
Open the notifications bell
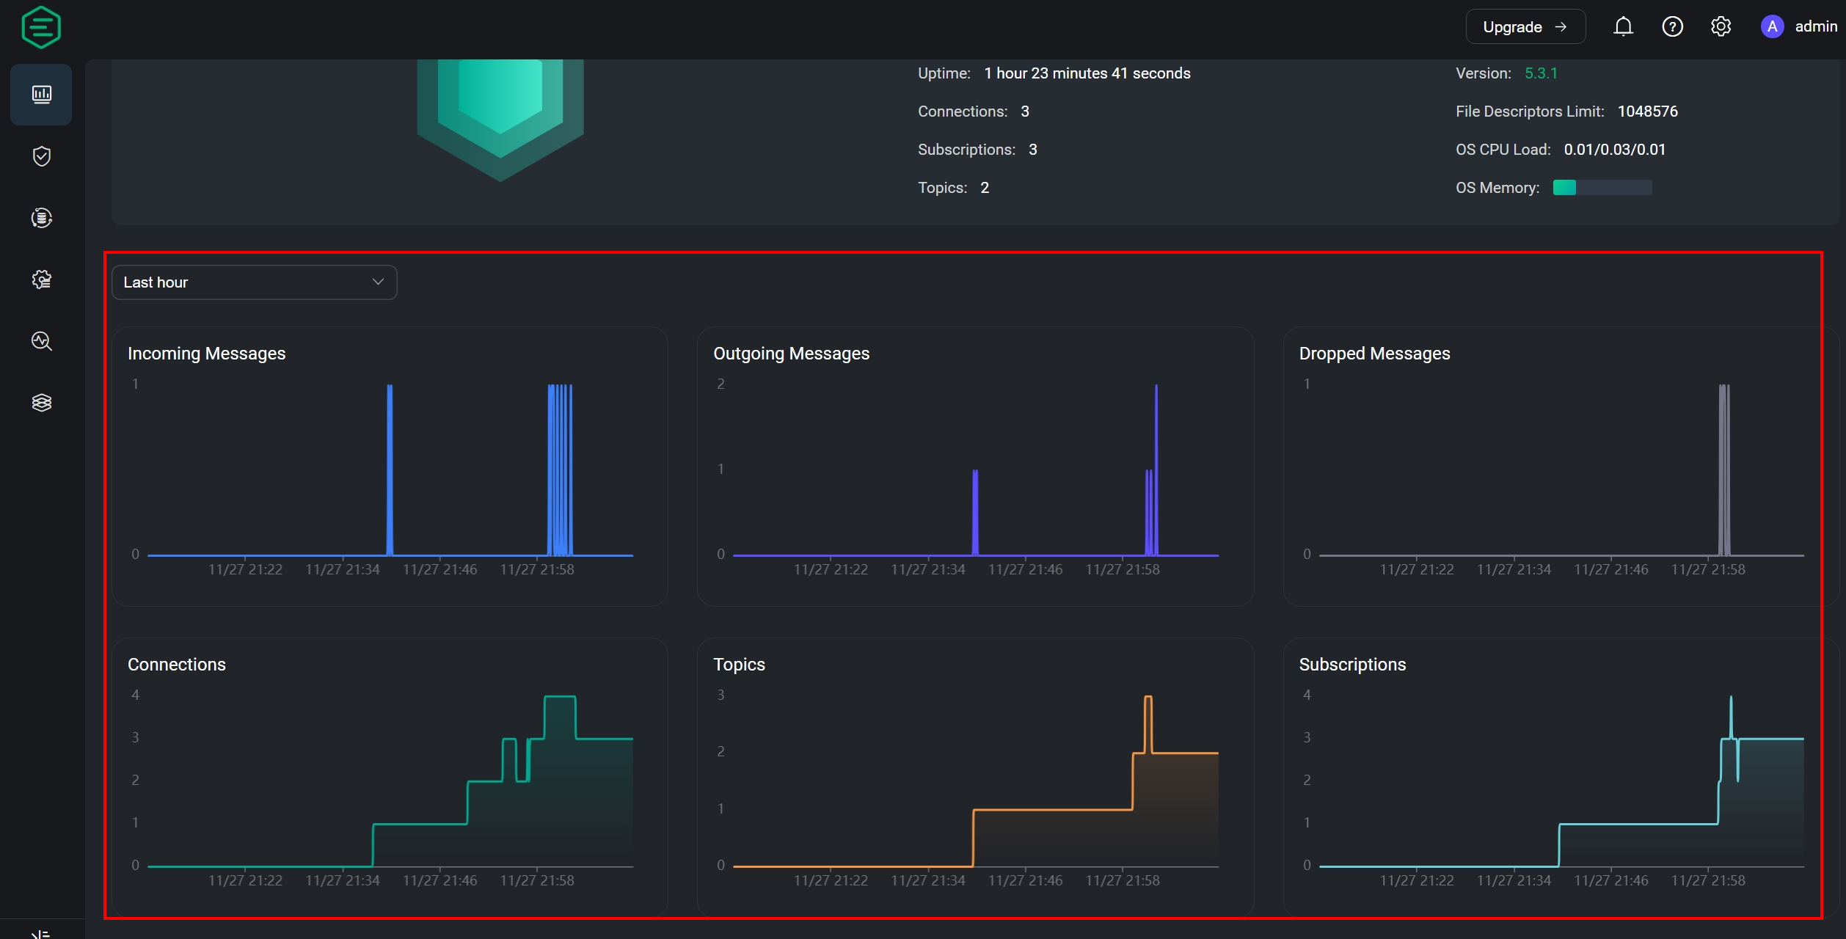point(1623,27)
